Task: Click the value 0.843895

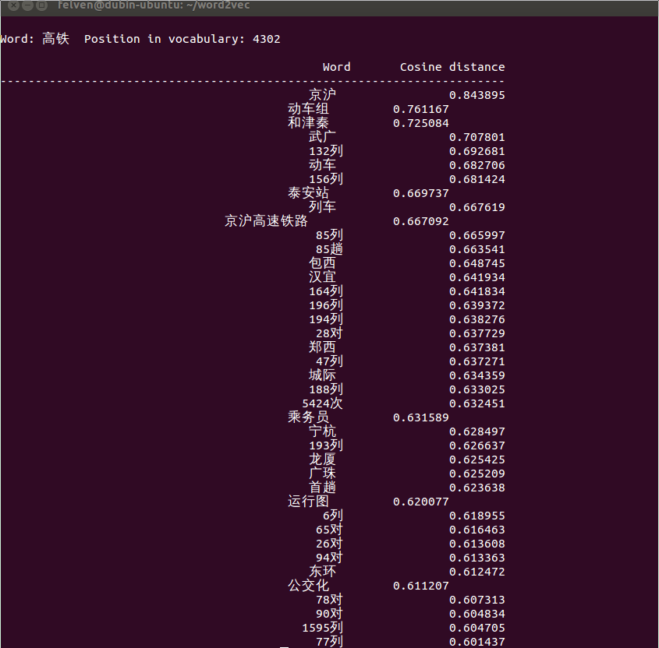Action: coord(477,95)
